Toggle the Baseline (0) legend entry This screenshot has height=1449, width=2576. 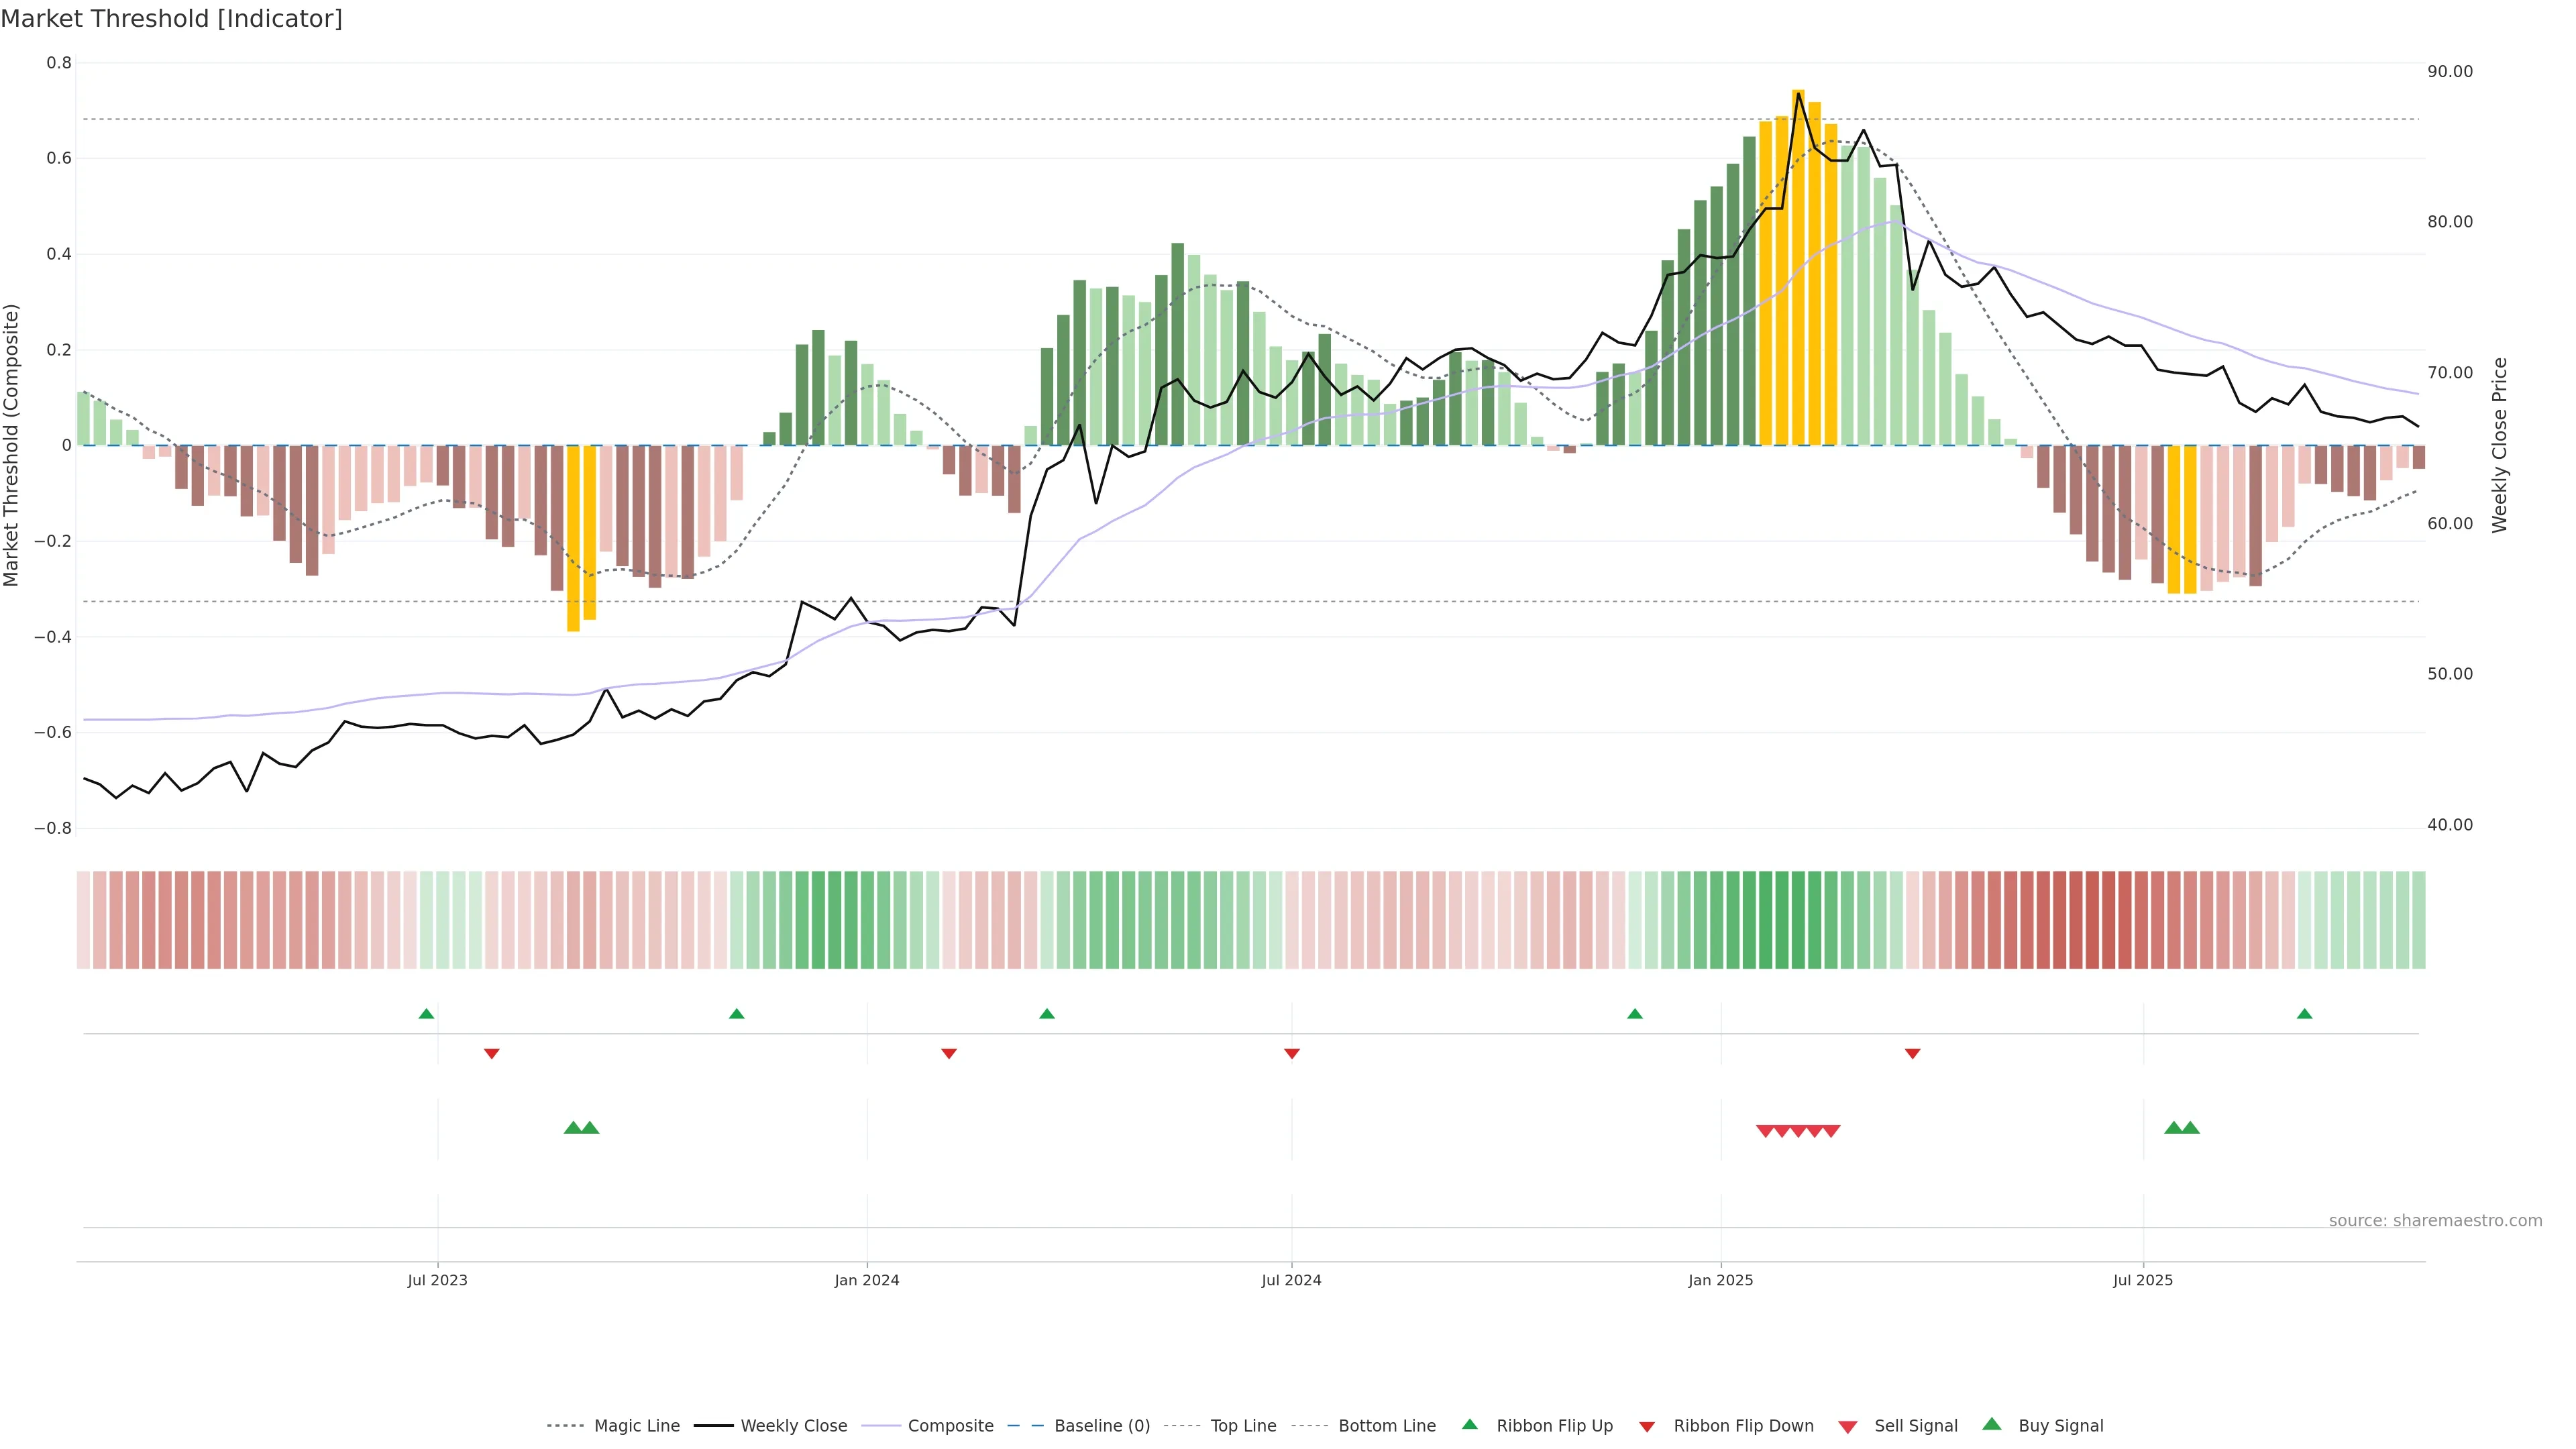[1101, 1426]
